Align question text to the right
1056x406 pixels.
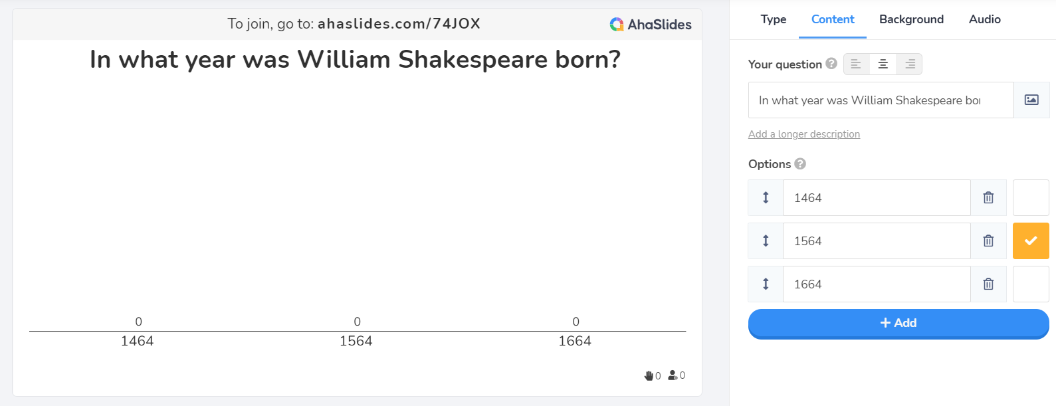point(910,64)
